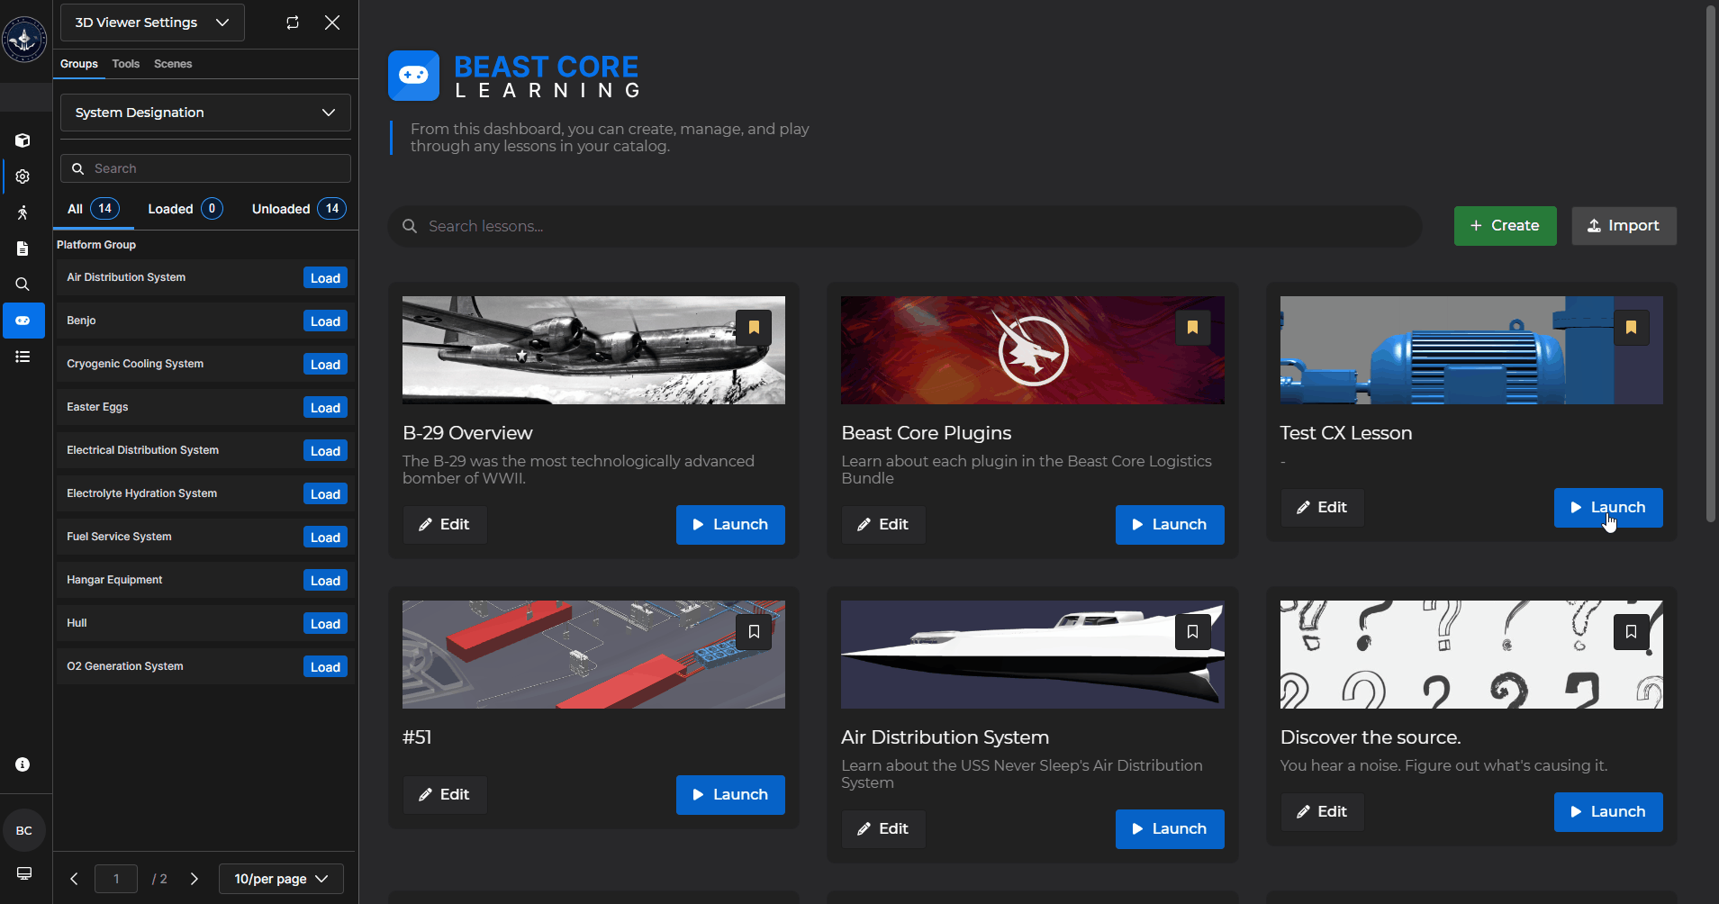Image resolution: width=1719 pixels, height=904 pixels.
Task: Load the Electrolyte Hydration System group
Action: (325, 494)
